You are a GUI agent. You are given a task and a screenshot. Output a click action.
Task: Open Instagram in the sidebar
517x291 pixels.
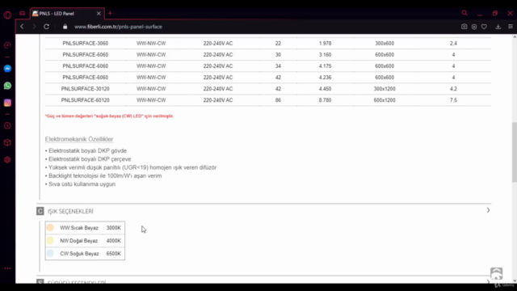point(7,103)
